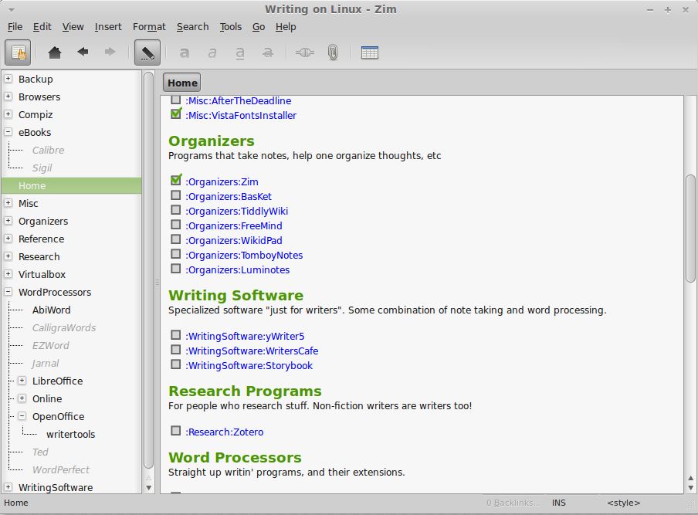Collapse the WordProcessors tree node
The image size is (698, 515).
tap(8, 292)
